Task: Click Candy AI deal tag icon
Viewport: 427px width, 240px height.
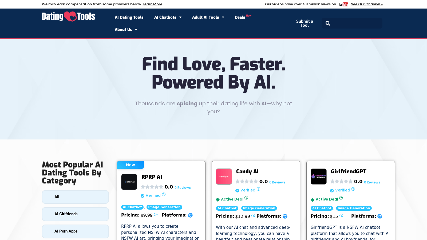Action: point(218,200)
